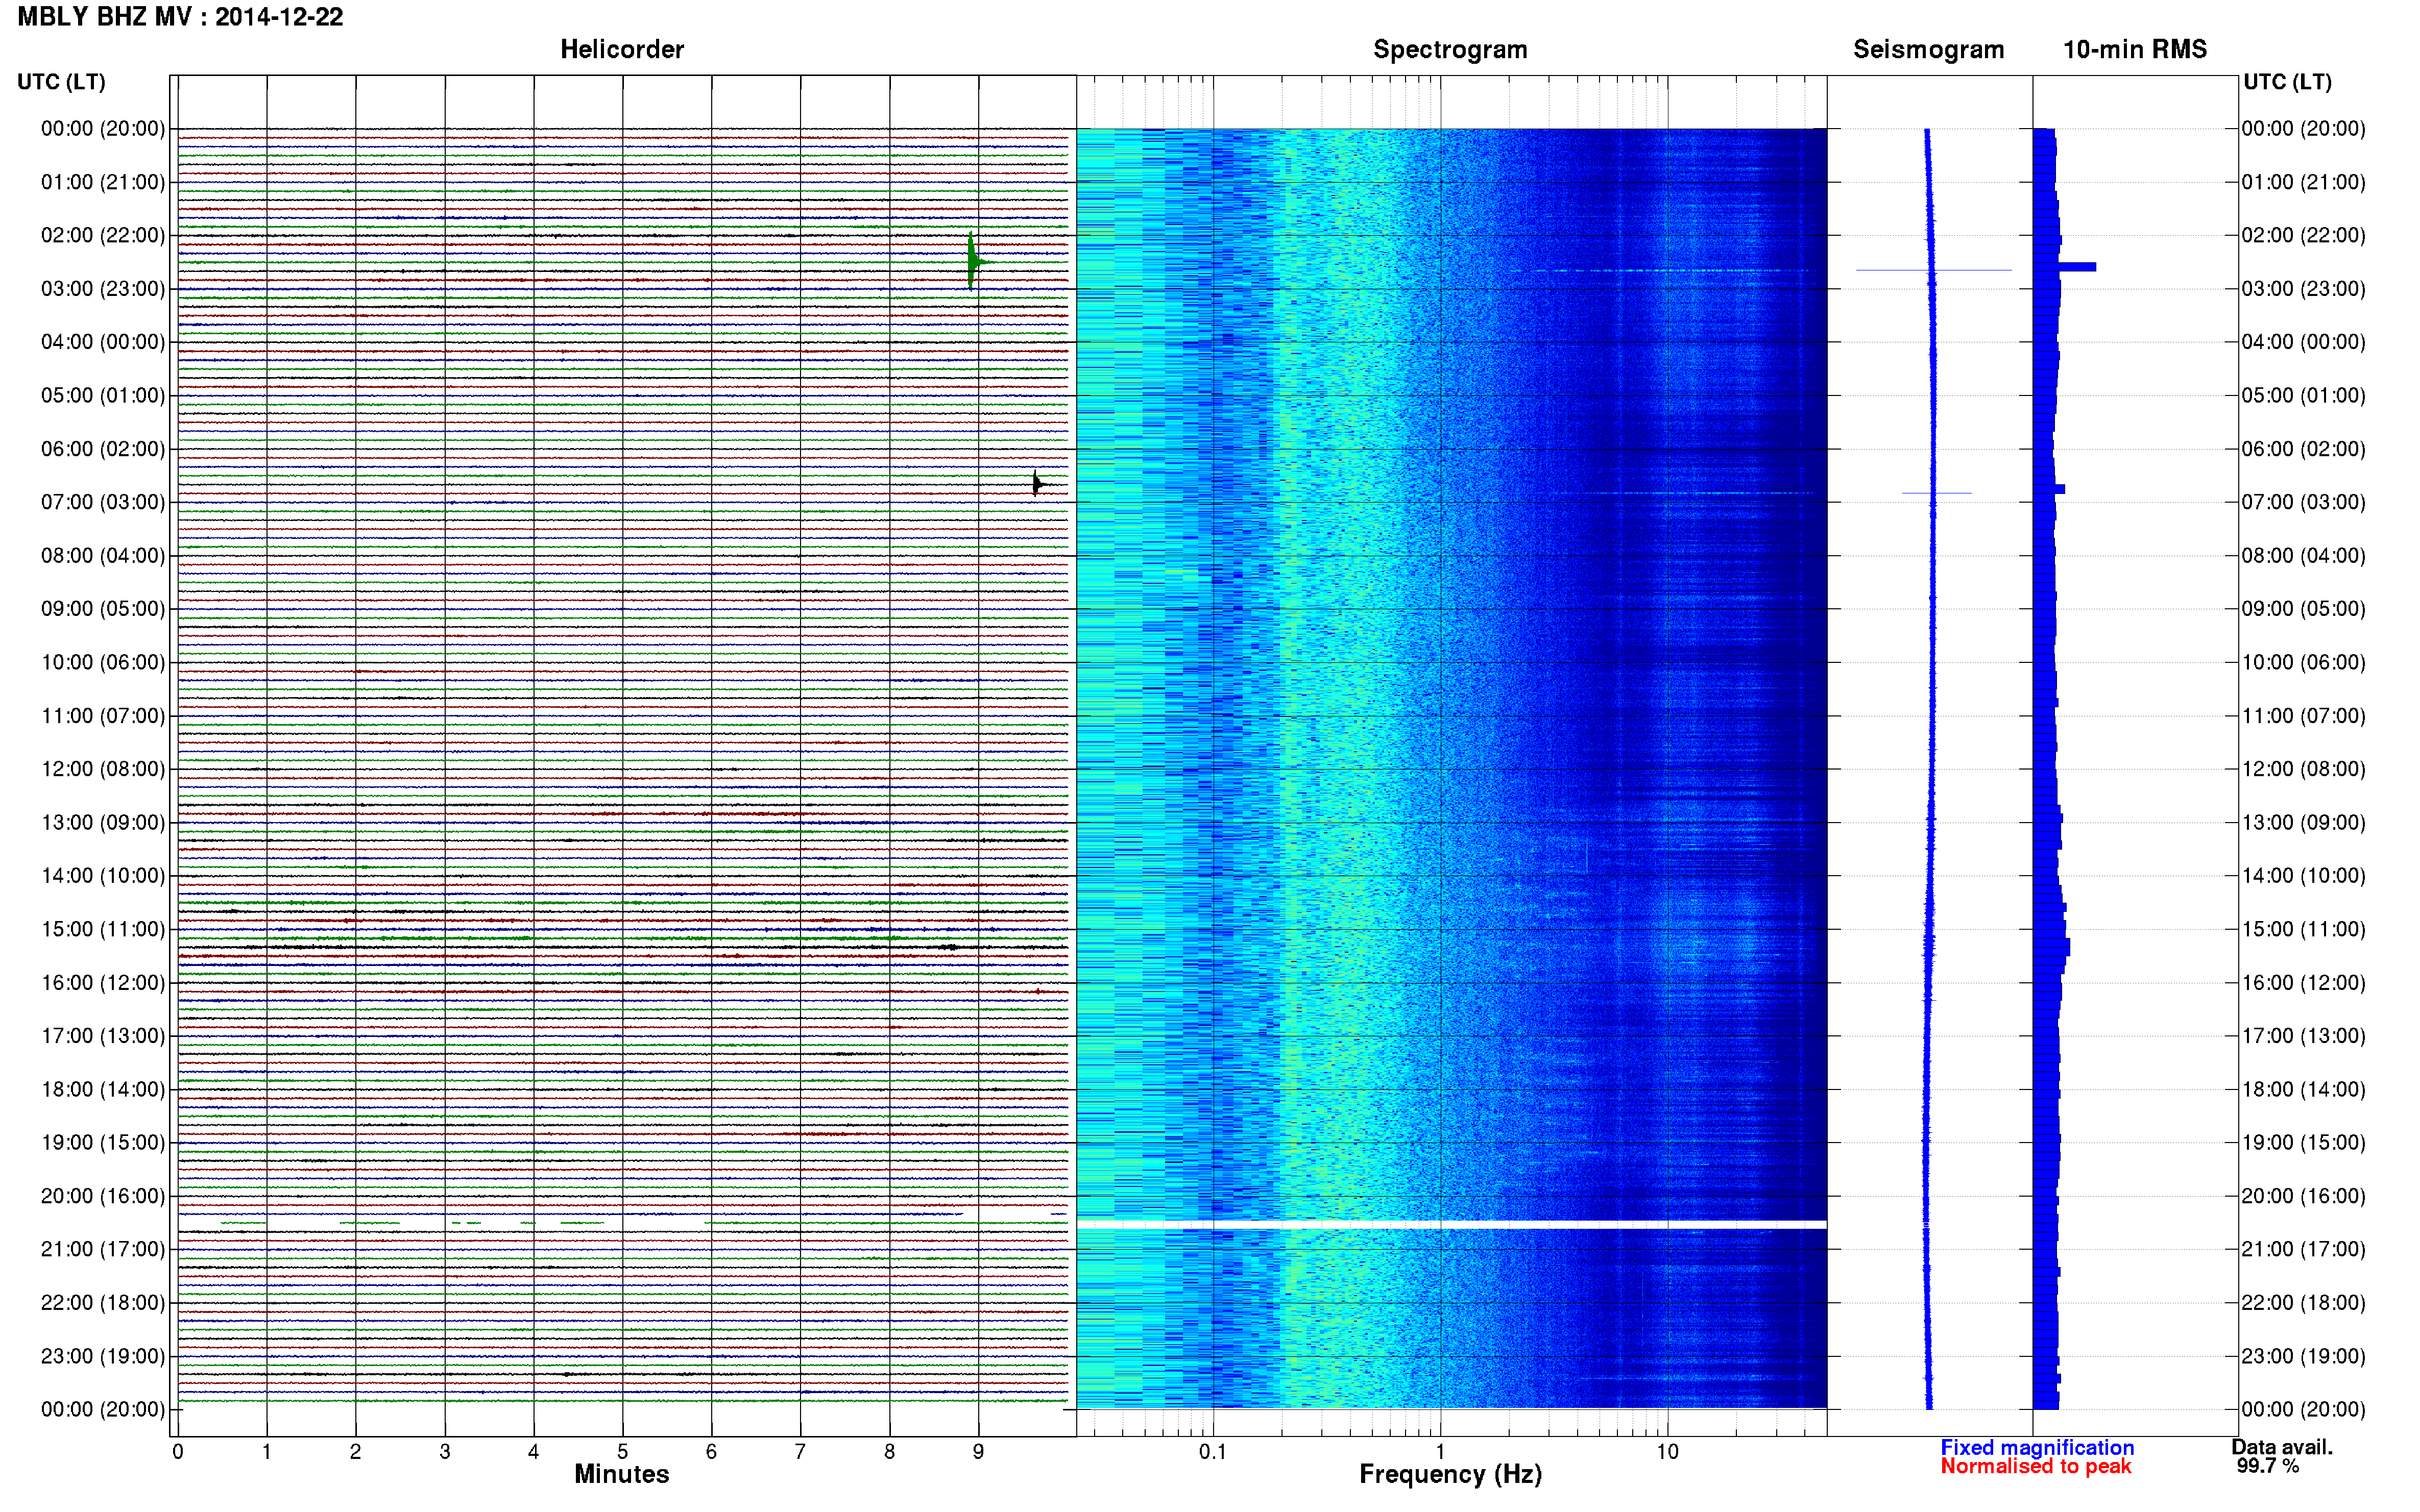
Task: Click the left 12:00 (08:00) time label
Action: coord(103,769)
